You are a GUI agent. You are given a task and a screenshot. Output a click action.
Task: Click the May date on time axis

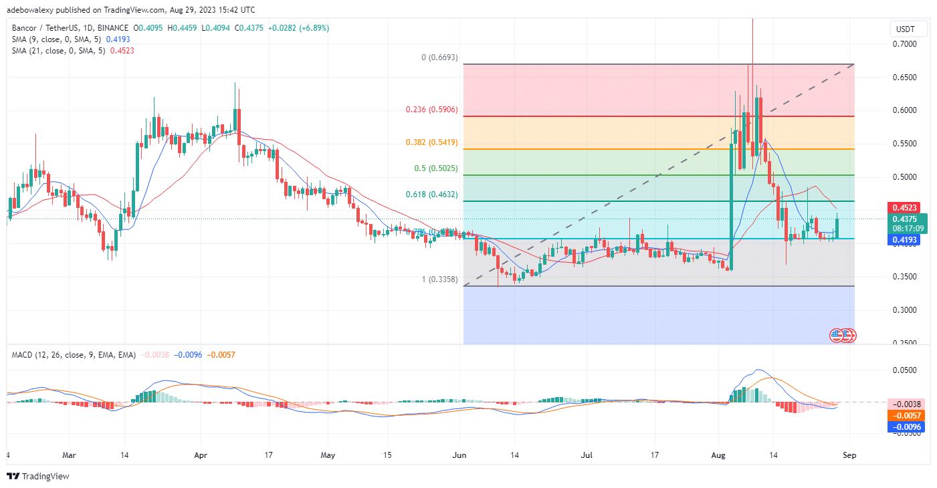click(x=327, y=455)
